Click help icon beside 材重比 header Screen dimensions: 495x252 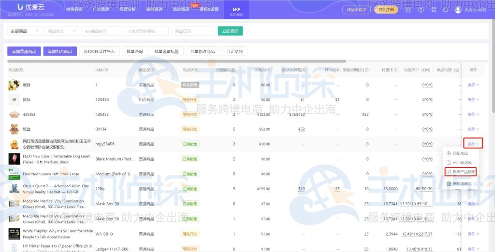(x=396, y=70)
